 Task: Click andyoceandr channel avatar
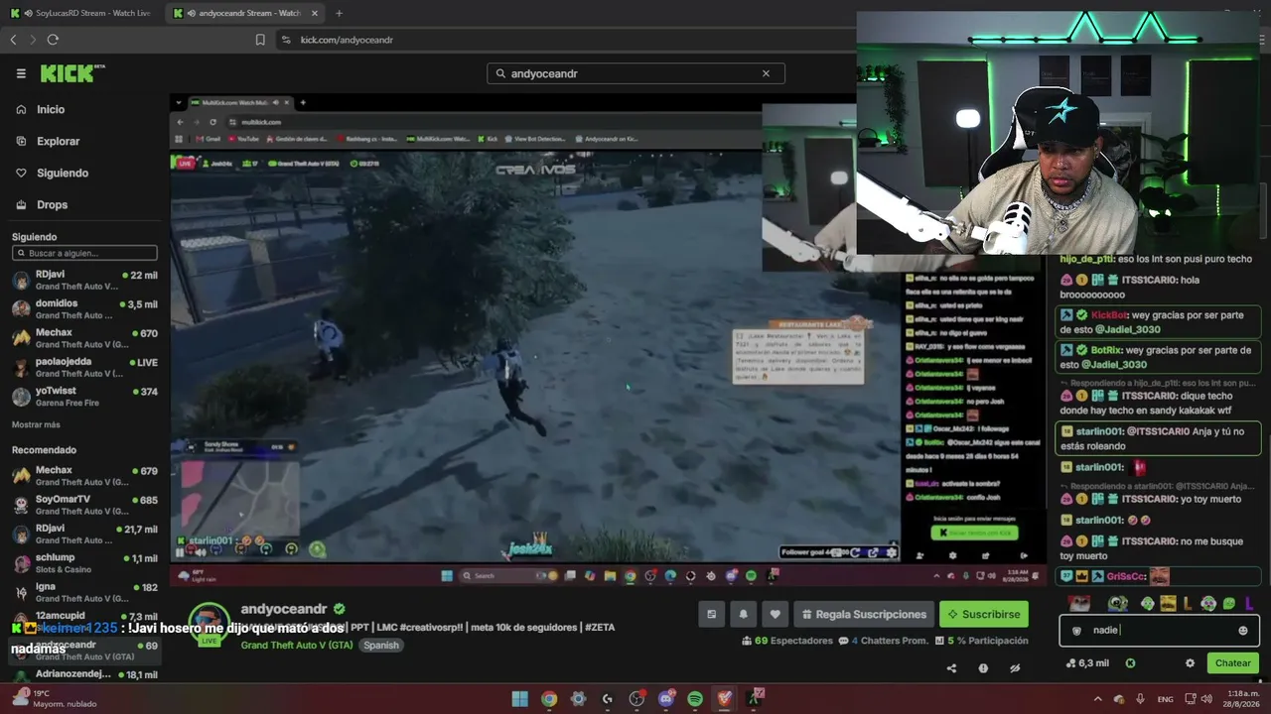[x=210, y=622]
